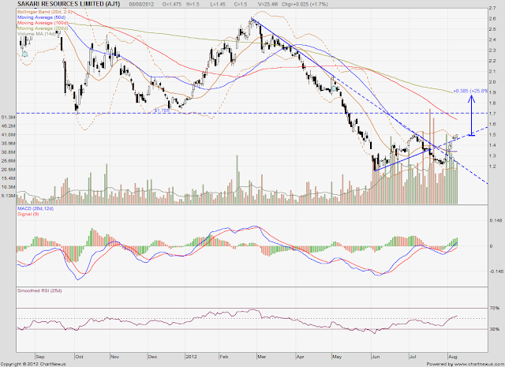
Task: Click the +0.385 (+25.8%) target label
Action: (470, 91)
